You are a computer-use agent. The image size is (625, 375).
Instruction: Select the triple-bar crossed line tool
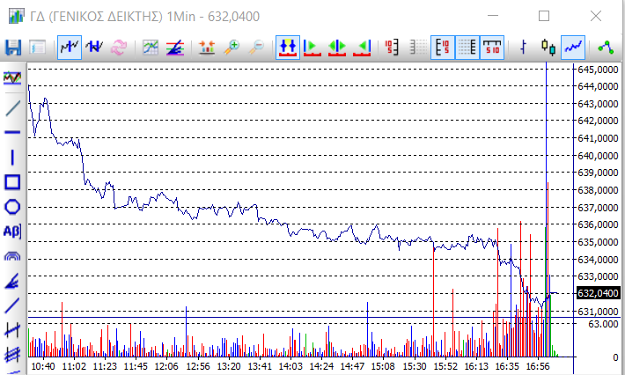(x=12, y=354)
